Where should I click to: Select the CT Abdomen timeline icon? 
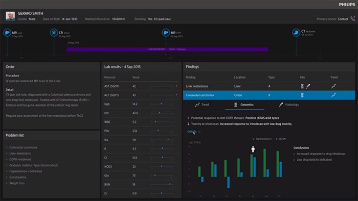296,33
